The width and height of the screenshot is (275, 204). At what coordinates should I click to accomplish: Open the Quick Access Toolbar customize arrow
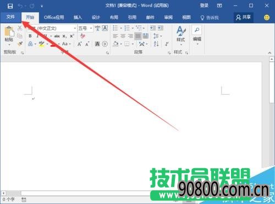(42, 7)
